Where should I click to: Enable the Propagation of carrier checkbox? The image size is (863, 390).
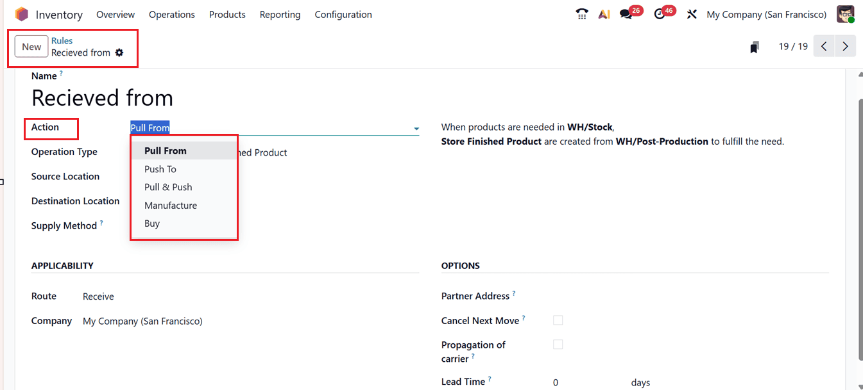tap(558, 344)
